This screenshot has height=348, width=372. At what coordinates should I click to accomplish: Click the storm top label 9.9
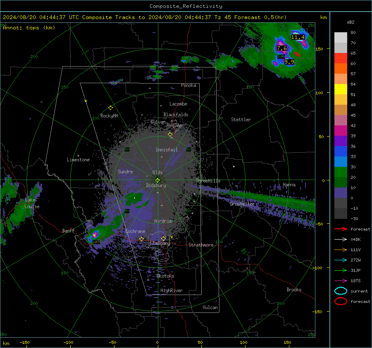pos(289,62)
